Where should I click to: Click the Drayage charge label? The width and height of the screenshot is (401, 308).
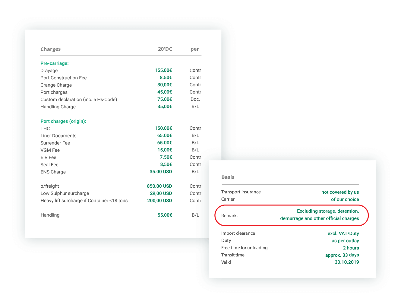(49, 71)
